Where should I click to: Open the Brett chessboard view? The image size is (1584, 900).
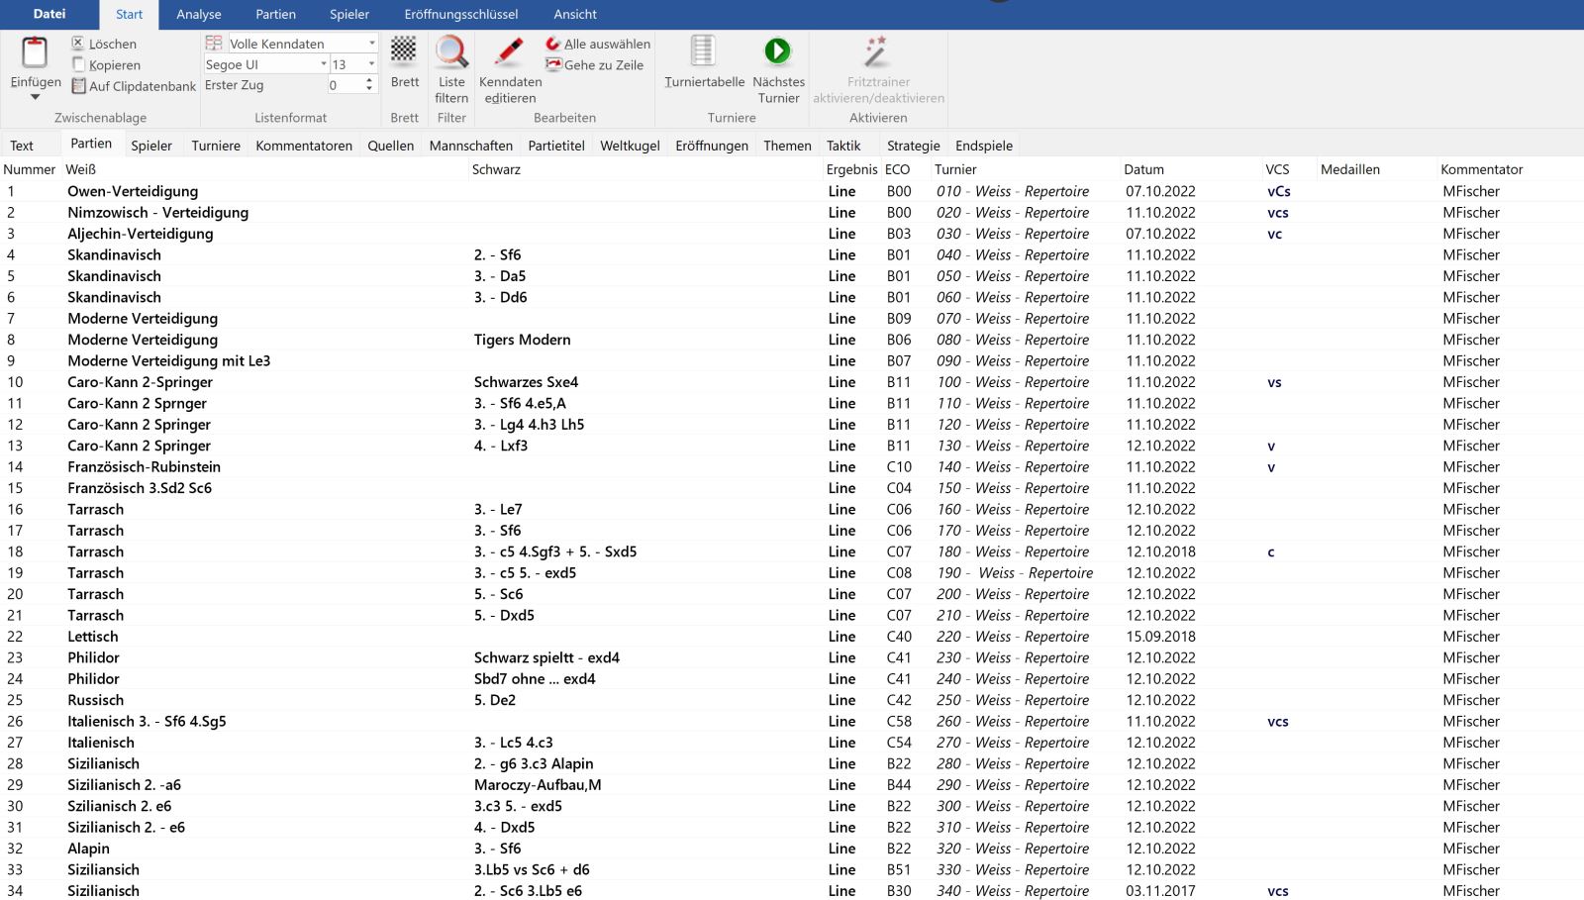click(404, 50)
